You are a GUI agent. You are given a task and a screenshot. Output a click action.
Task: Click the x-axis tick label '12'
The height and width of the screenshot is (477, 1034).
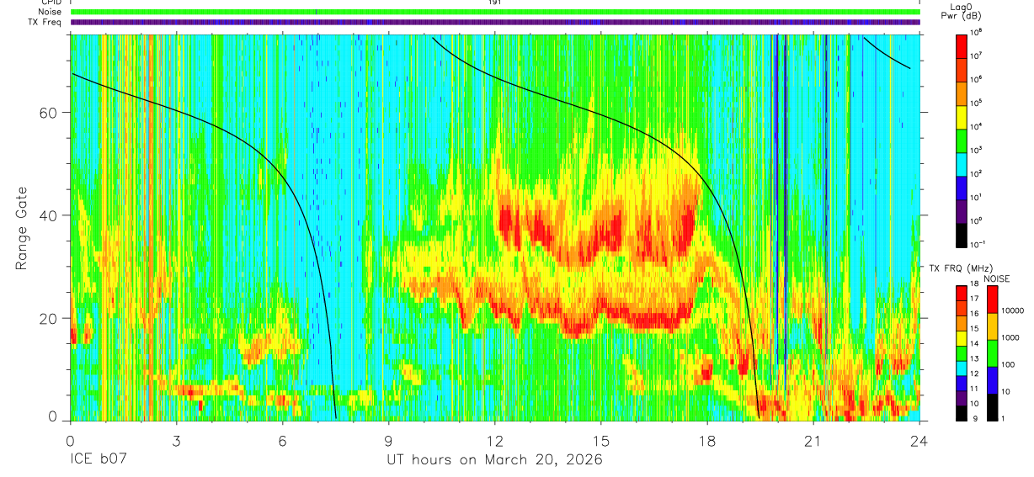(494, 441)
